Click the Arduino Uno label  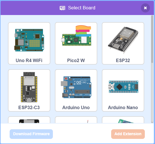coord(76,107)
